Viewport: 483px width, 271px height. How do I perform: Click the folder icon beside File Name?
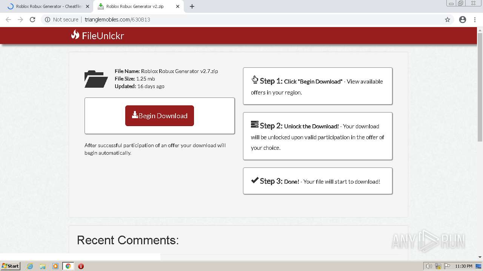click(x=96, y=79)
